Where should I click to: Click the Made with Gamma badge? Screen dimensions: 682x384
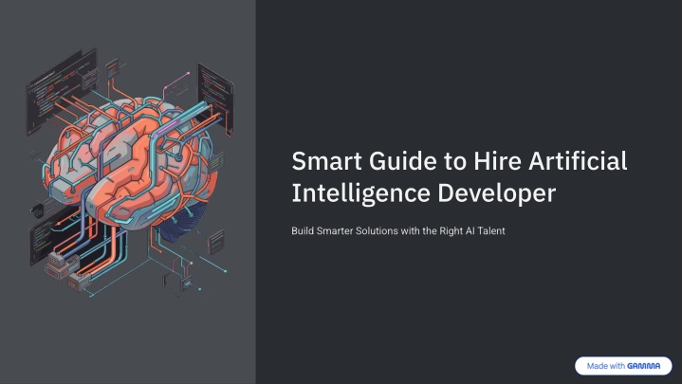[x=623, y=366]
